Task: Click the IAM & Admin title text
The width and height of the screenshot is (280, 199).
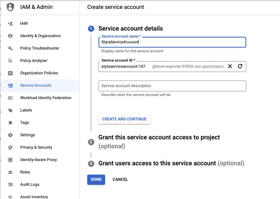Action: click(36, 7)
